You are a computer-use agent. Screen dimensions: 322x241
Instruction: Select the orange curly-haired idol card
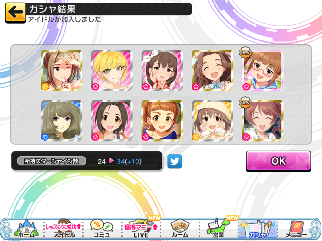pos(162,120)
